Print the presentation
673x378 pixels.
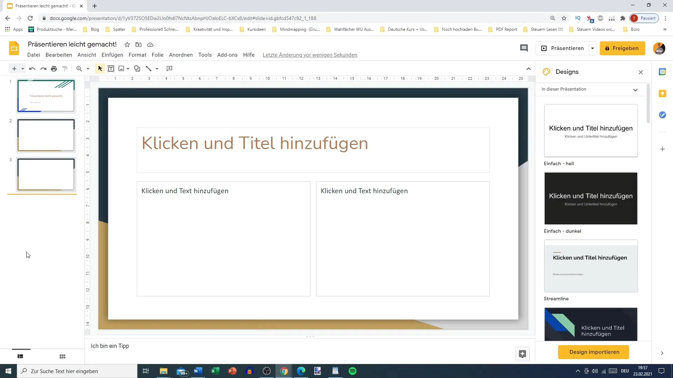point(54,69)
